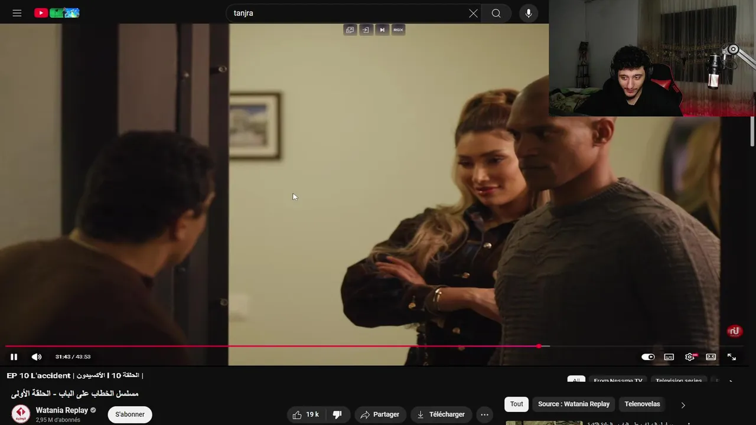The image size is (756, 425).
Task: Dislike the video
Action: pyautogui.click(x=337, y=414)
